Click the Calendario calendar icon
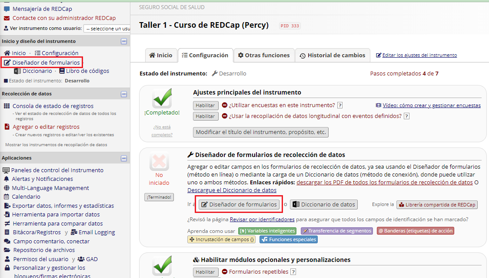 (7, 197)
